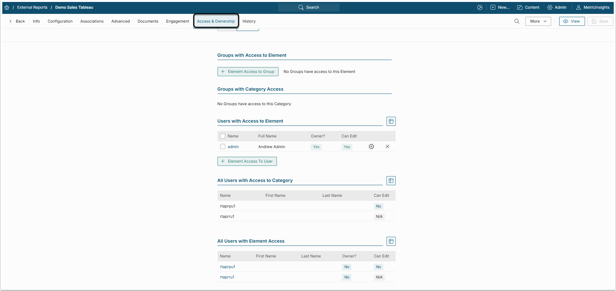Screen dimensions: 616x291
Task: Open MetricInsights user menu
Action: [593, 7]
